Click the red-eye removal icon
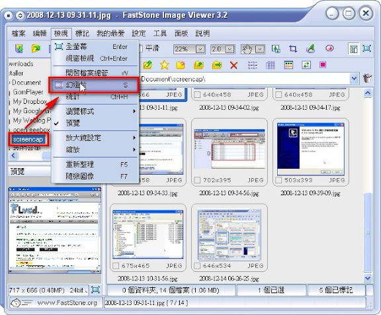 click(329, 48)
